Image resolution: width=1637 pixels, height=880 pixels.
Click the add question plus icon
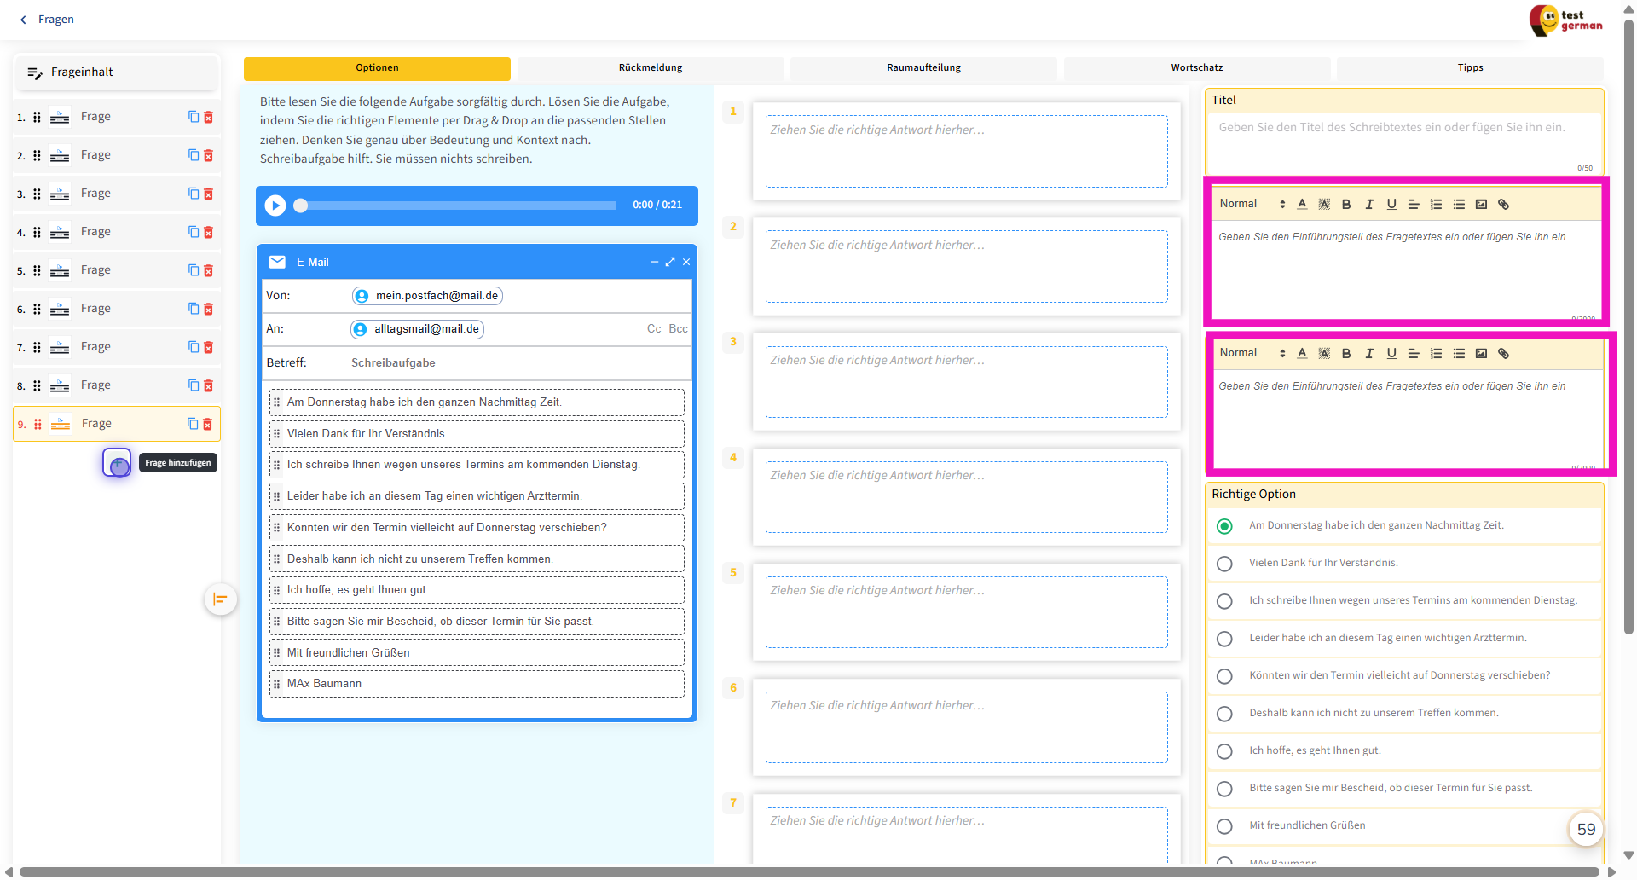point(118,463)
